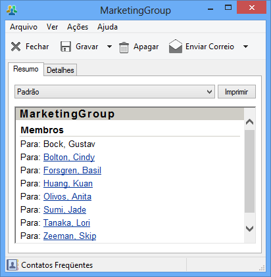271x277 pixels.
Task: Click the members list scrollbar thumb
Action: pyautogui.click(x=249, y=171)
